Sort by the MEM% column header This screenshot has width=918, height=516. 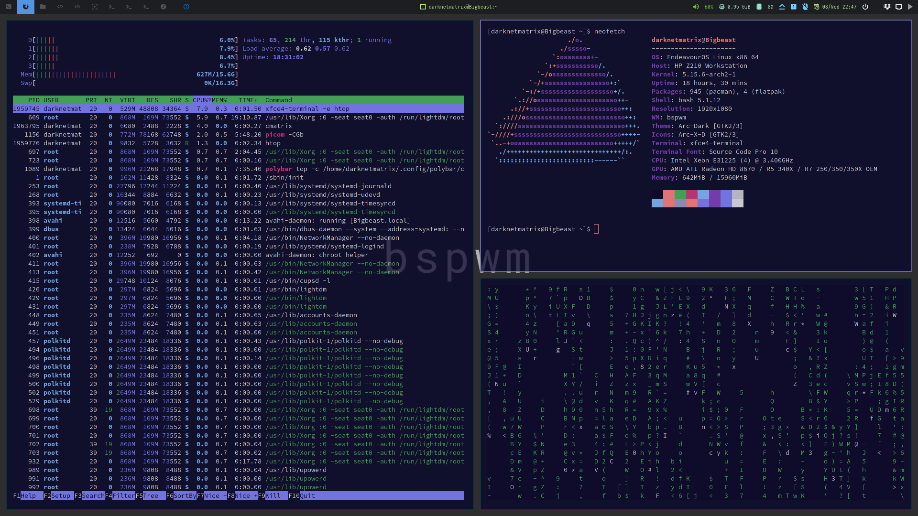point(219,100)
